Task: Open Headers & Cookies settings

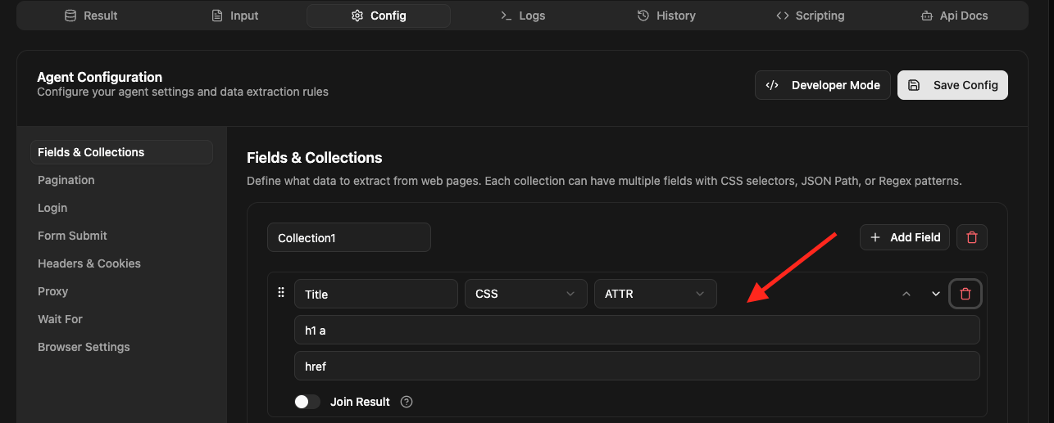Action: pos(89,263)
